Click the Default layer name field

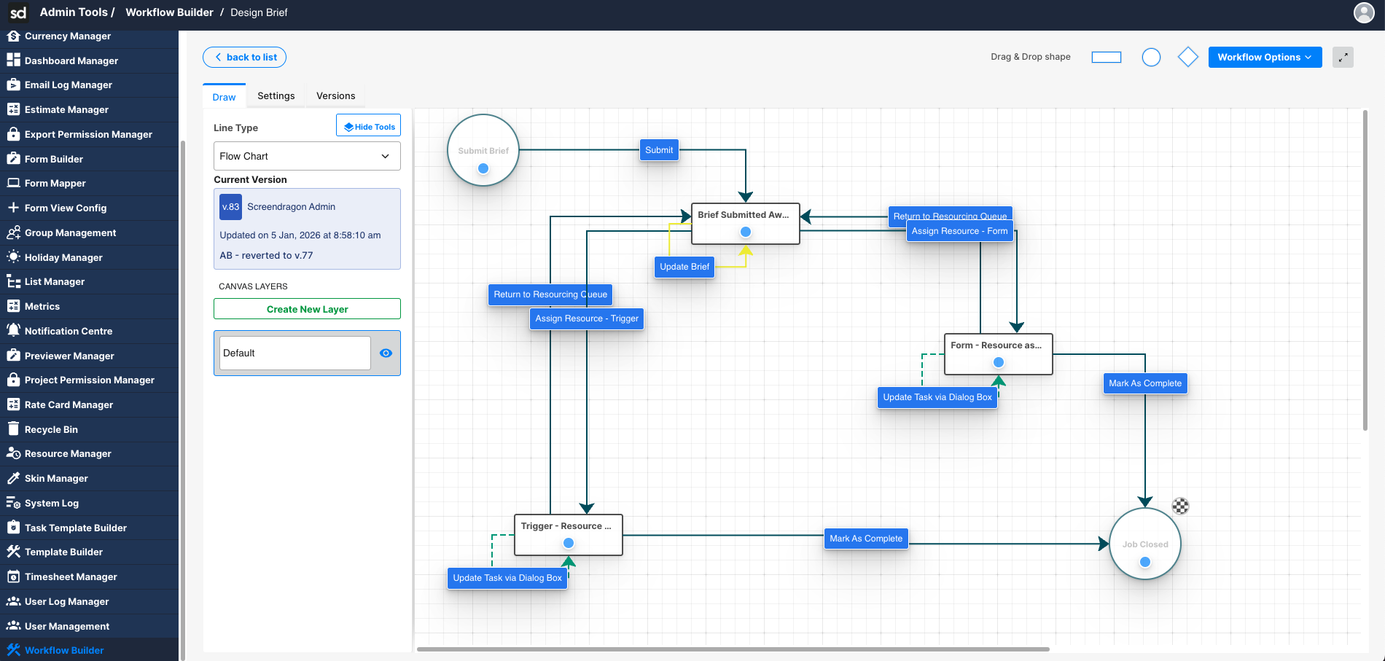294,353
